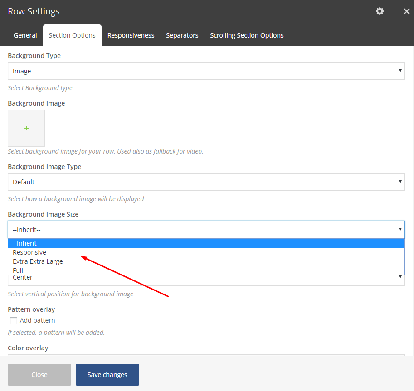Image resolution: width=414 pixels, height=391 pixels.
Task: Select the --Inherit-- list option
Action: [x=27, y=243]
